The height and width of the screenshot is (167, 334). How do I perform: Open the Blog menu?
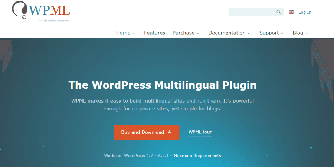point(298,33)
